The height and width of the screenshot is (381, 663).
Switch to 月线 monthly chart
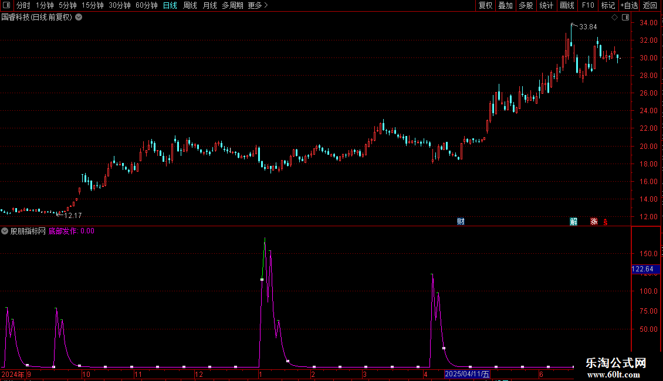(209, 5)
